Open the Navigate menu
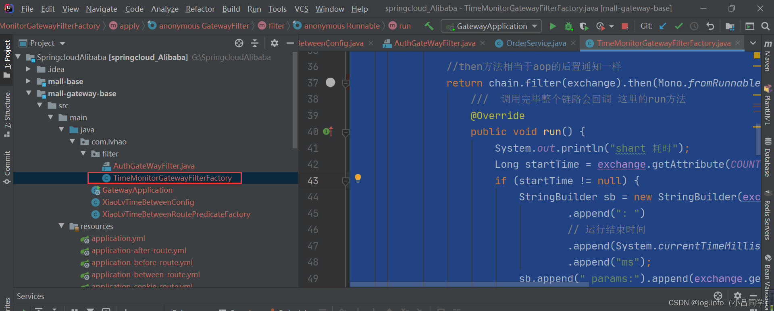Image resolution: width=774 pixels, height=311 pixels. tap(102, 8)
